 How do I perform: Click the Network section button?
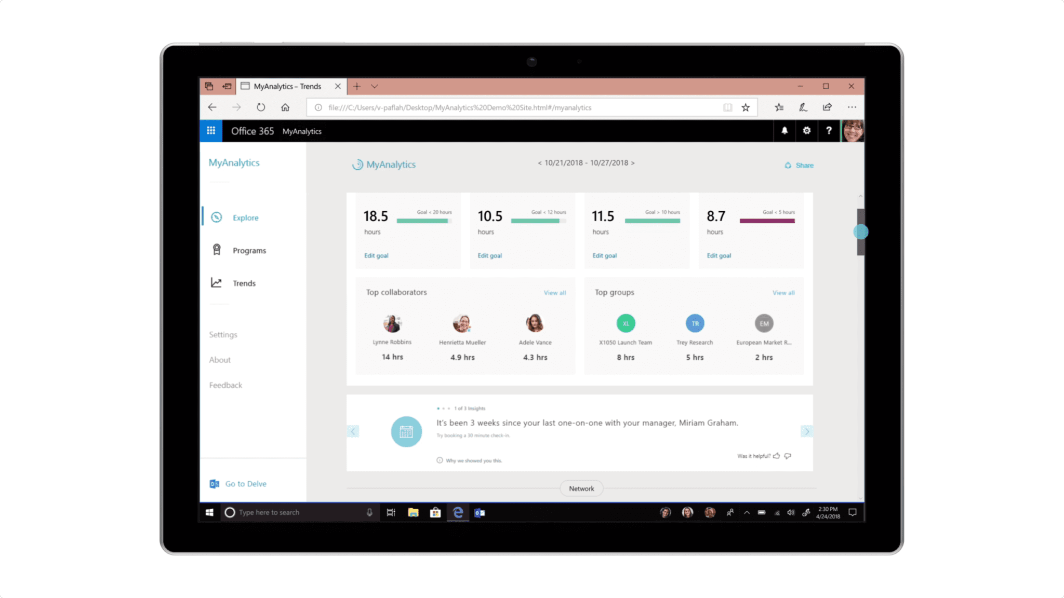pos(581,488)
